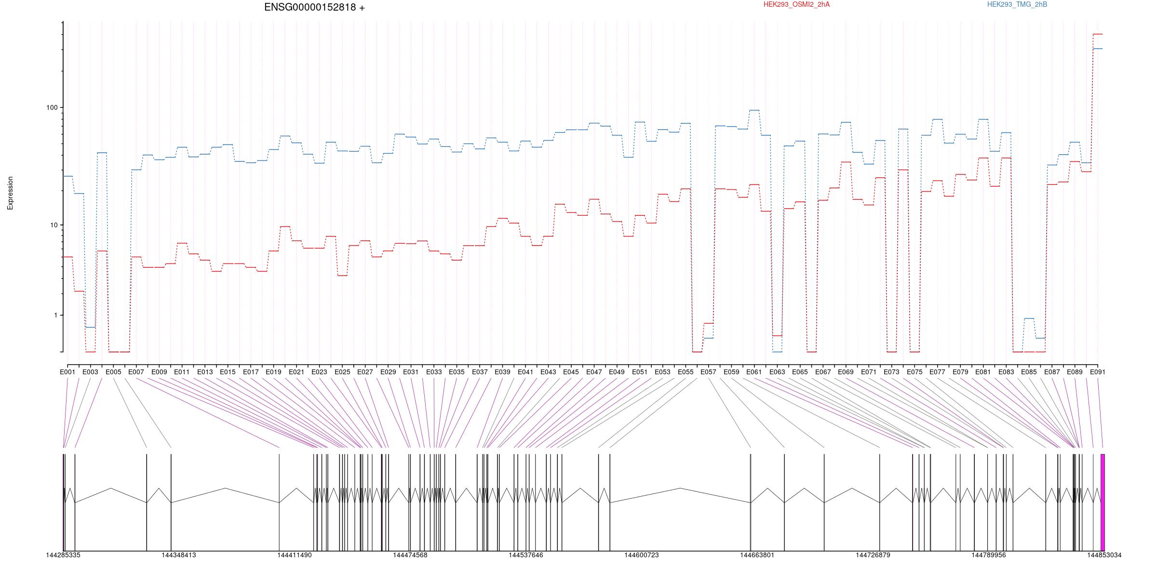Click exon label E019

273,372
